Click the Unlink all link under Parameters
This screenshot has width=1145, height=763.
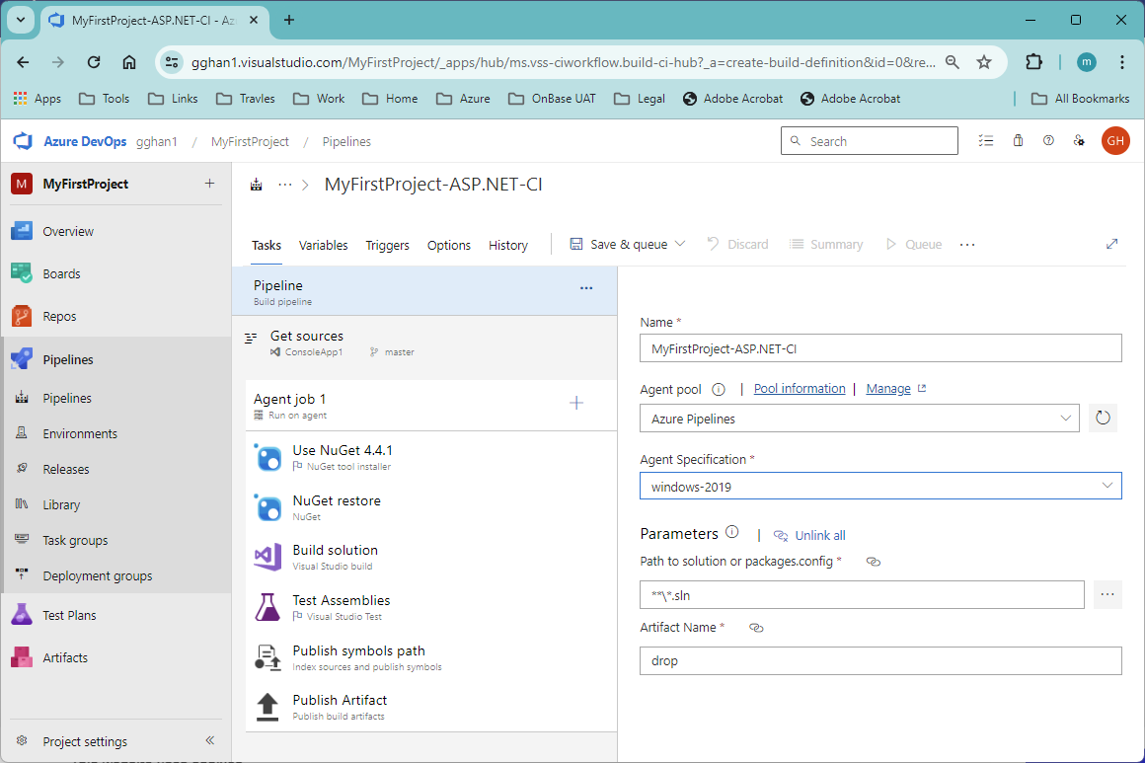click(x=818, y=535)
